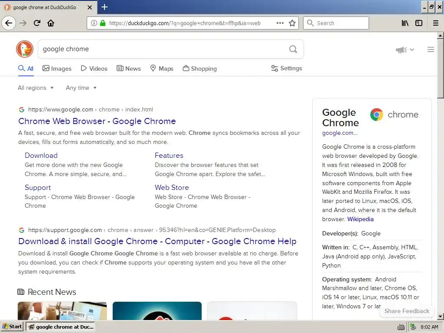Click the scrollbar up arrow
Viewport: 444px width, 333px height.
pos(440,36)
